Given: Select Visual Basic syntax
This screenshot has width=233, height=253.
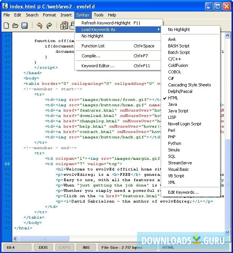Looking at the screenshot, I should 191,169.
